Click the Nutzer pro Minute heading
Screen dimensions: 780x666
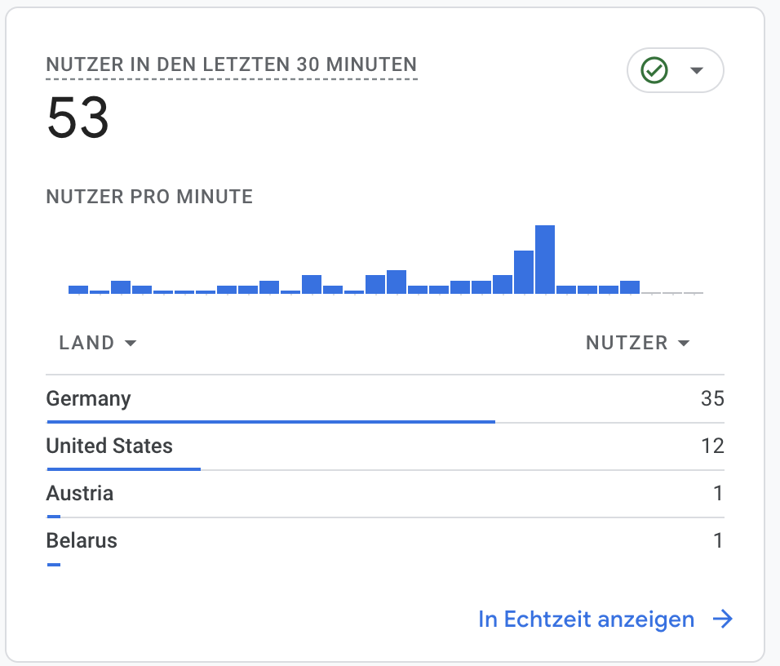tap(148, 197)
